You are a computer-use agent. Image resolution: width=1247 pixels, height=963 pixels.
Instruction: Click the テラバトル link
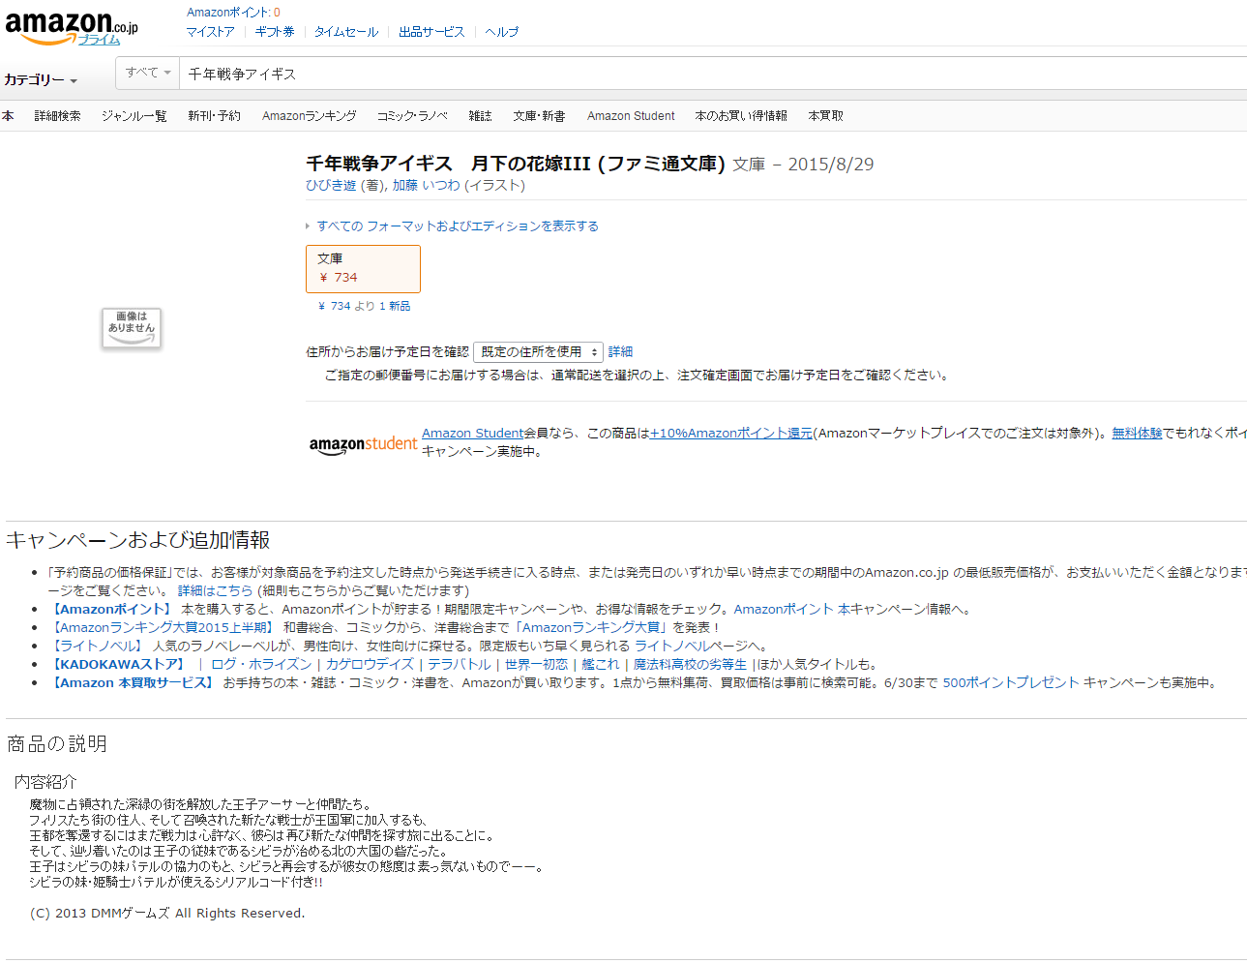coord(460,664)
